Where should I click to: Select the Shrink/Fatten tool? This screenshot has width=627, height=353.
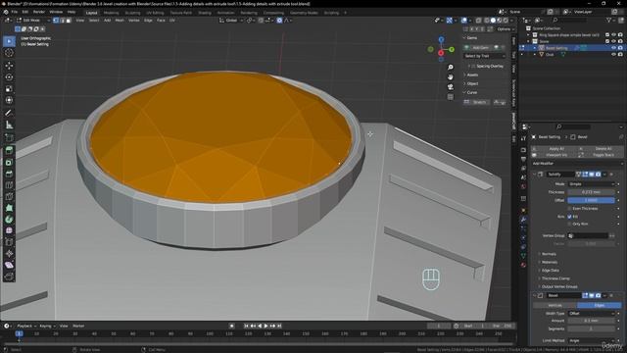coord(9,254)
